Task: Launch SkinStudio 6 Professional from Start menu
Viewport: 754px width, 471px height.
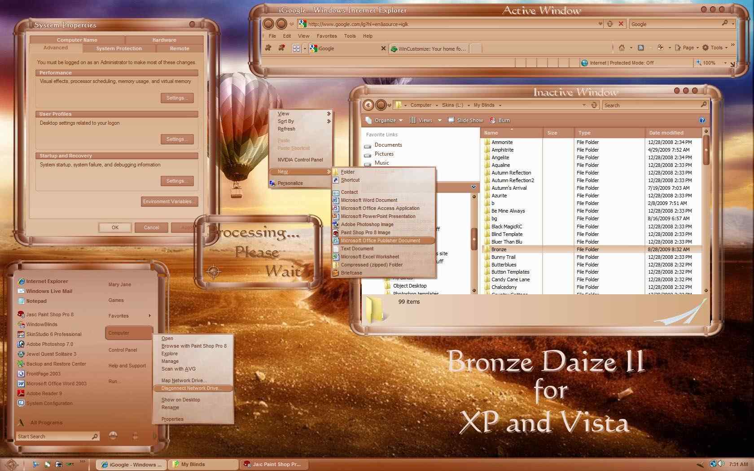Action: pos(49,334)
